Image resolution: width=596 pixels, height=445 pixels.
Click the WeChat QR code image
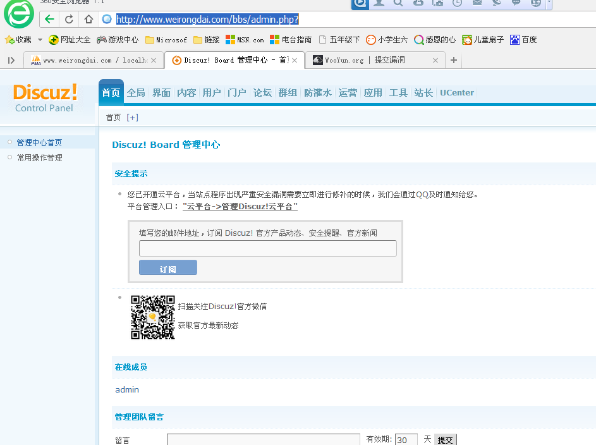pos(153,317)
